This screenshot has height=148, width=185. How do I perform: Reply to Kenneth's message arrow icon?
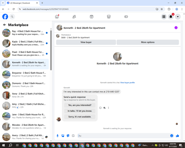[x=104, y=108]
